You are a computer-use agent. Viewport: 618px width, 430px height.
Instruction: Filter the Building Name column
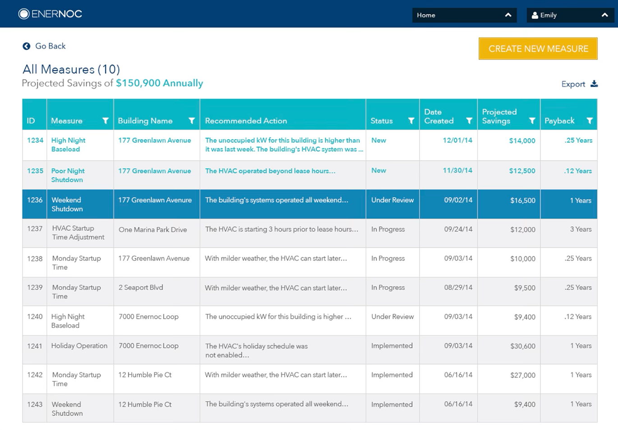coord(192,121)
